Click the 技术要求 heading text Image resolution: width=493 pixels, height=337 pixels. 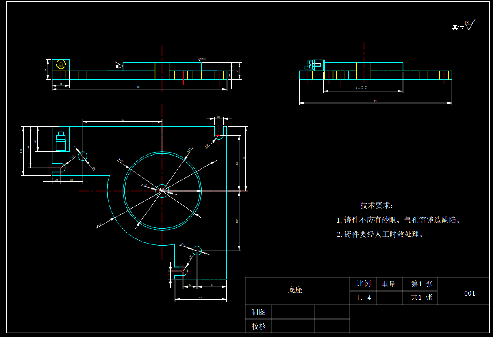point(377,206)
